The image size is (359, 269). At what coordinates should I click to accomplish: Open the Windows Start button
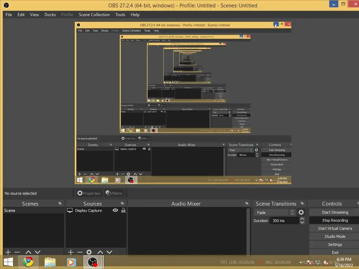point(8,262)
